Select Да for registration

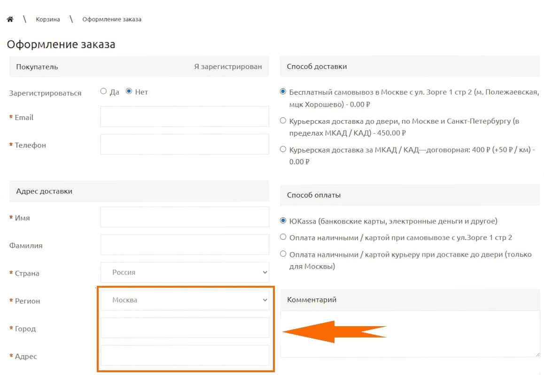[x=104, y=92]
